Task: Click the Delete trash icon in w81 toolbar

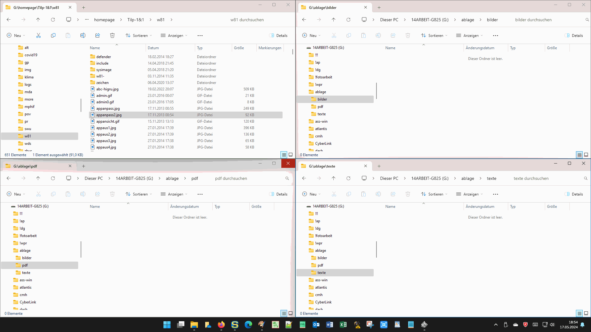Action: click(112, 36)
